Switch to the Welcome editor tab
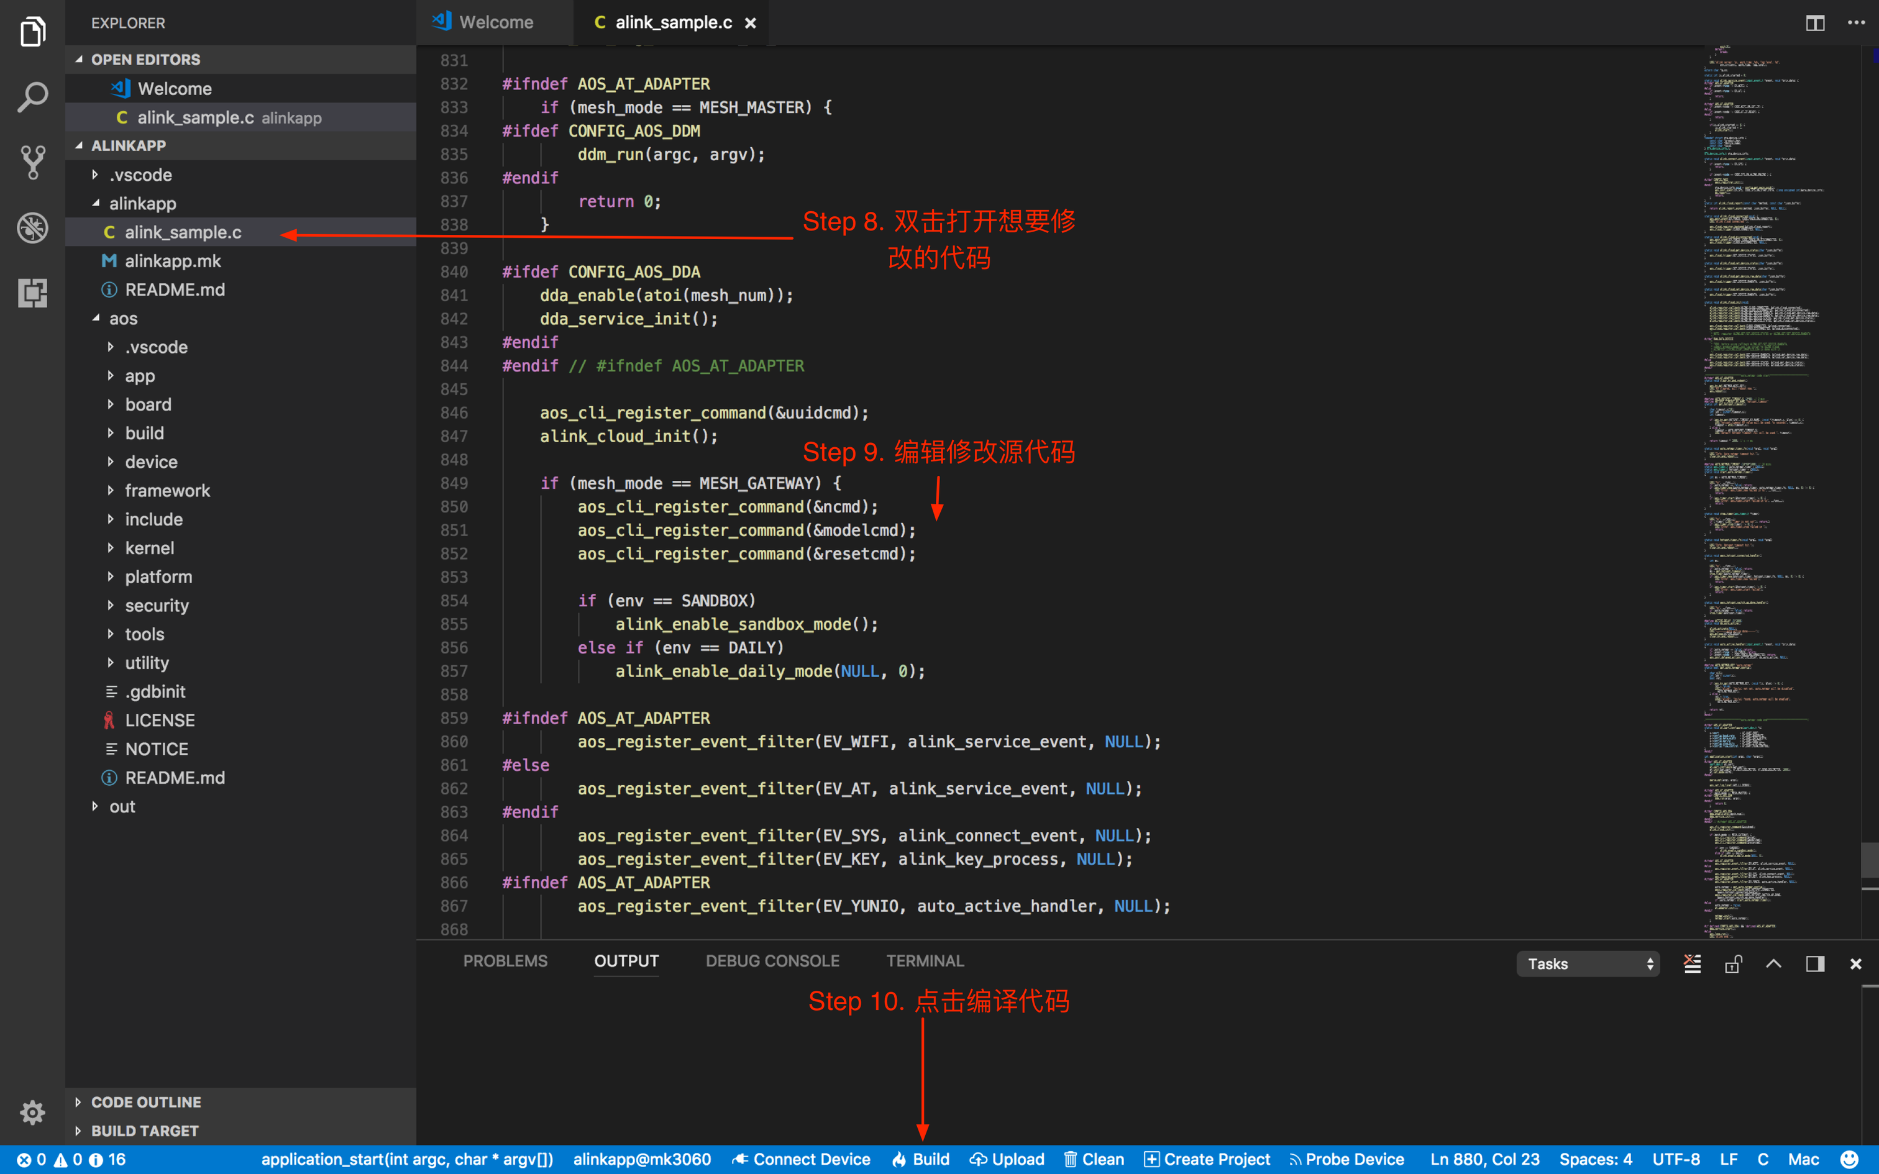This screenshot has width=1879, height=1174. tap(495, 22)
